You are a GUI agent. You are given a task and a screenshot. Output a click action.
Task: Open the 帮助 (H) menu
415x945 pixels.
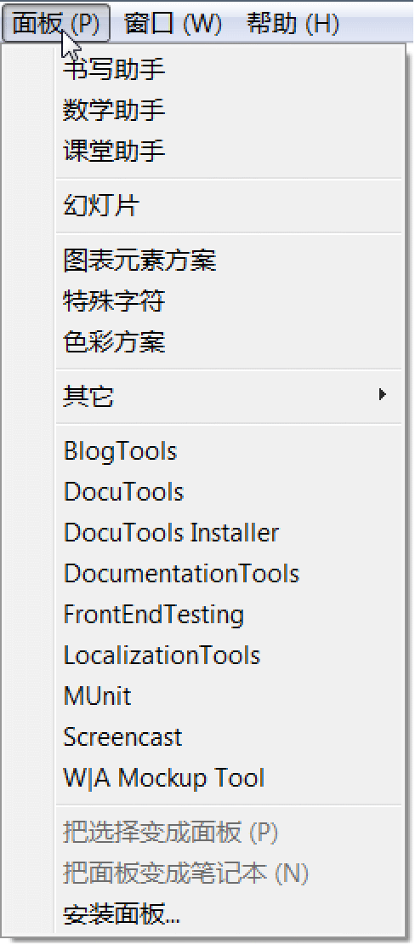tap(293, 24)
